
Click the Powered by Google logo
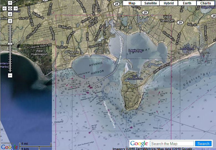tap(9, 146)
